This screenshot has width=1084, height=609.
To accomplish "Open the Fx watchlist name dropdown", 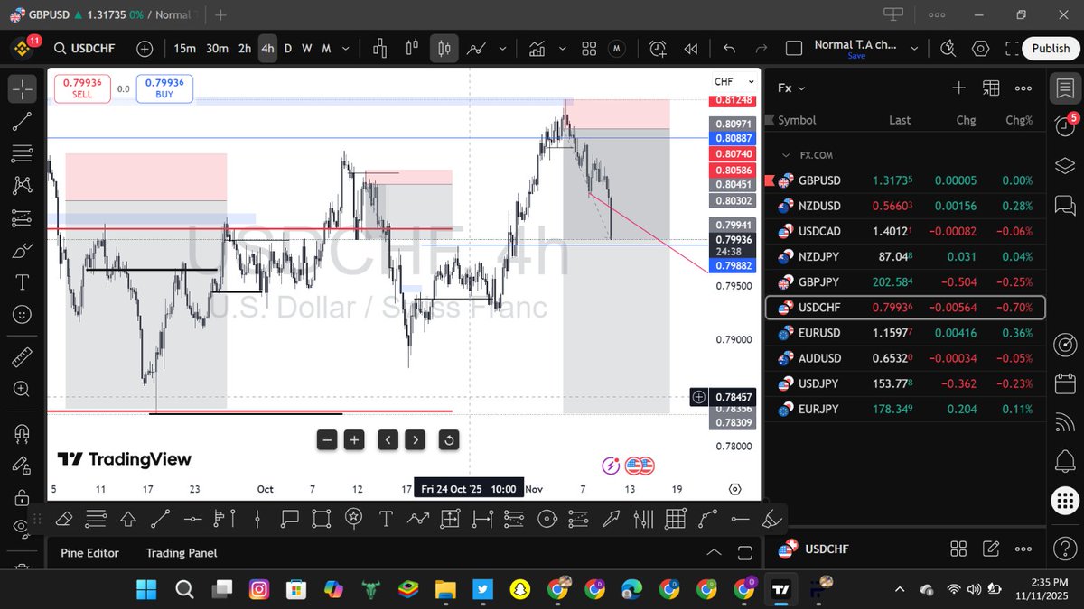I will 792,88.
